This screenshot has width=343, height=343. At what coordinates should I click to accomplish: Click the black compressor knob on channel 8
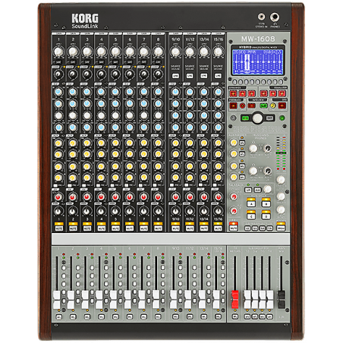(158, 74)
